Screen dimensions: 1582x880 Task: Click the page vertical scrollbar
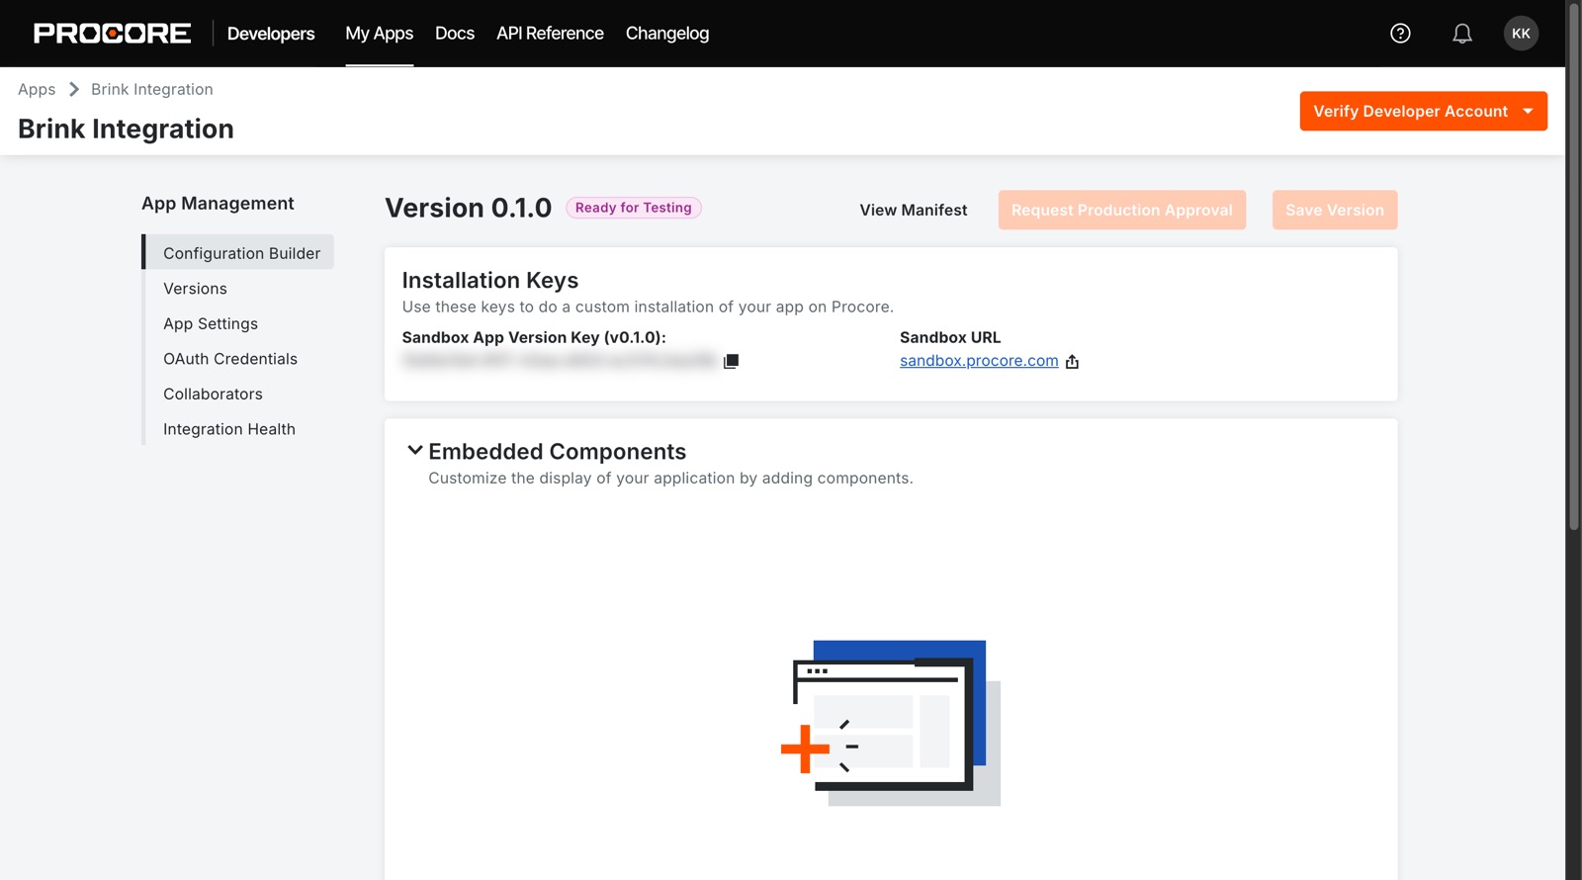(x=1573, y=267)
